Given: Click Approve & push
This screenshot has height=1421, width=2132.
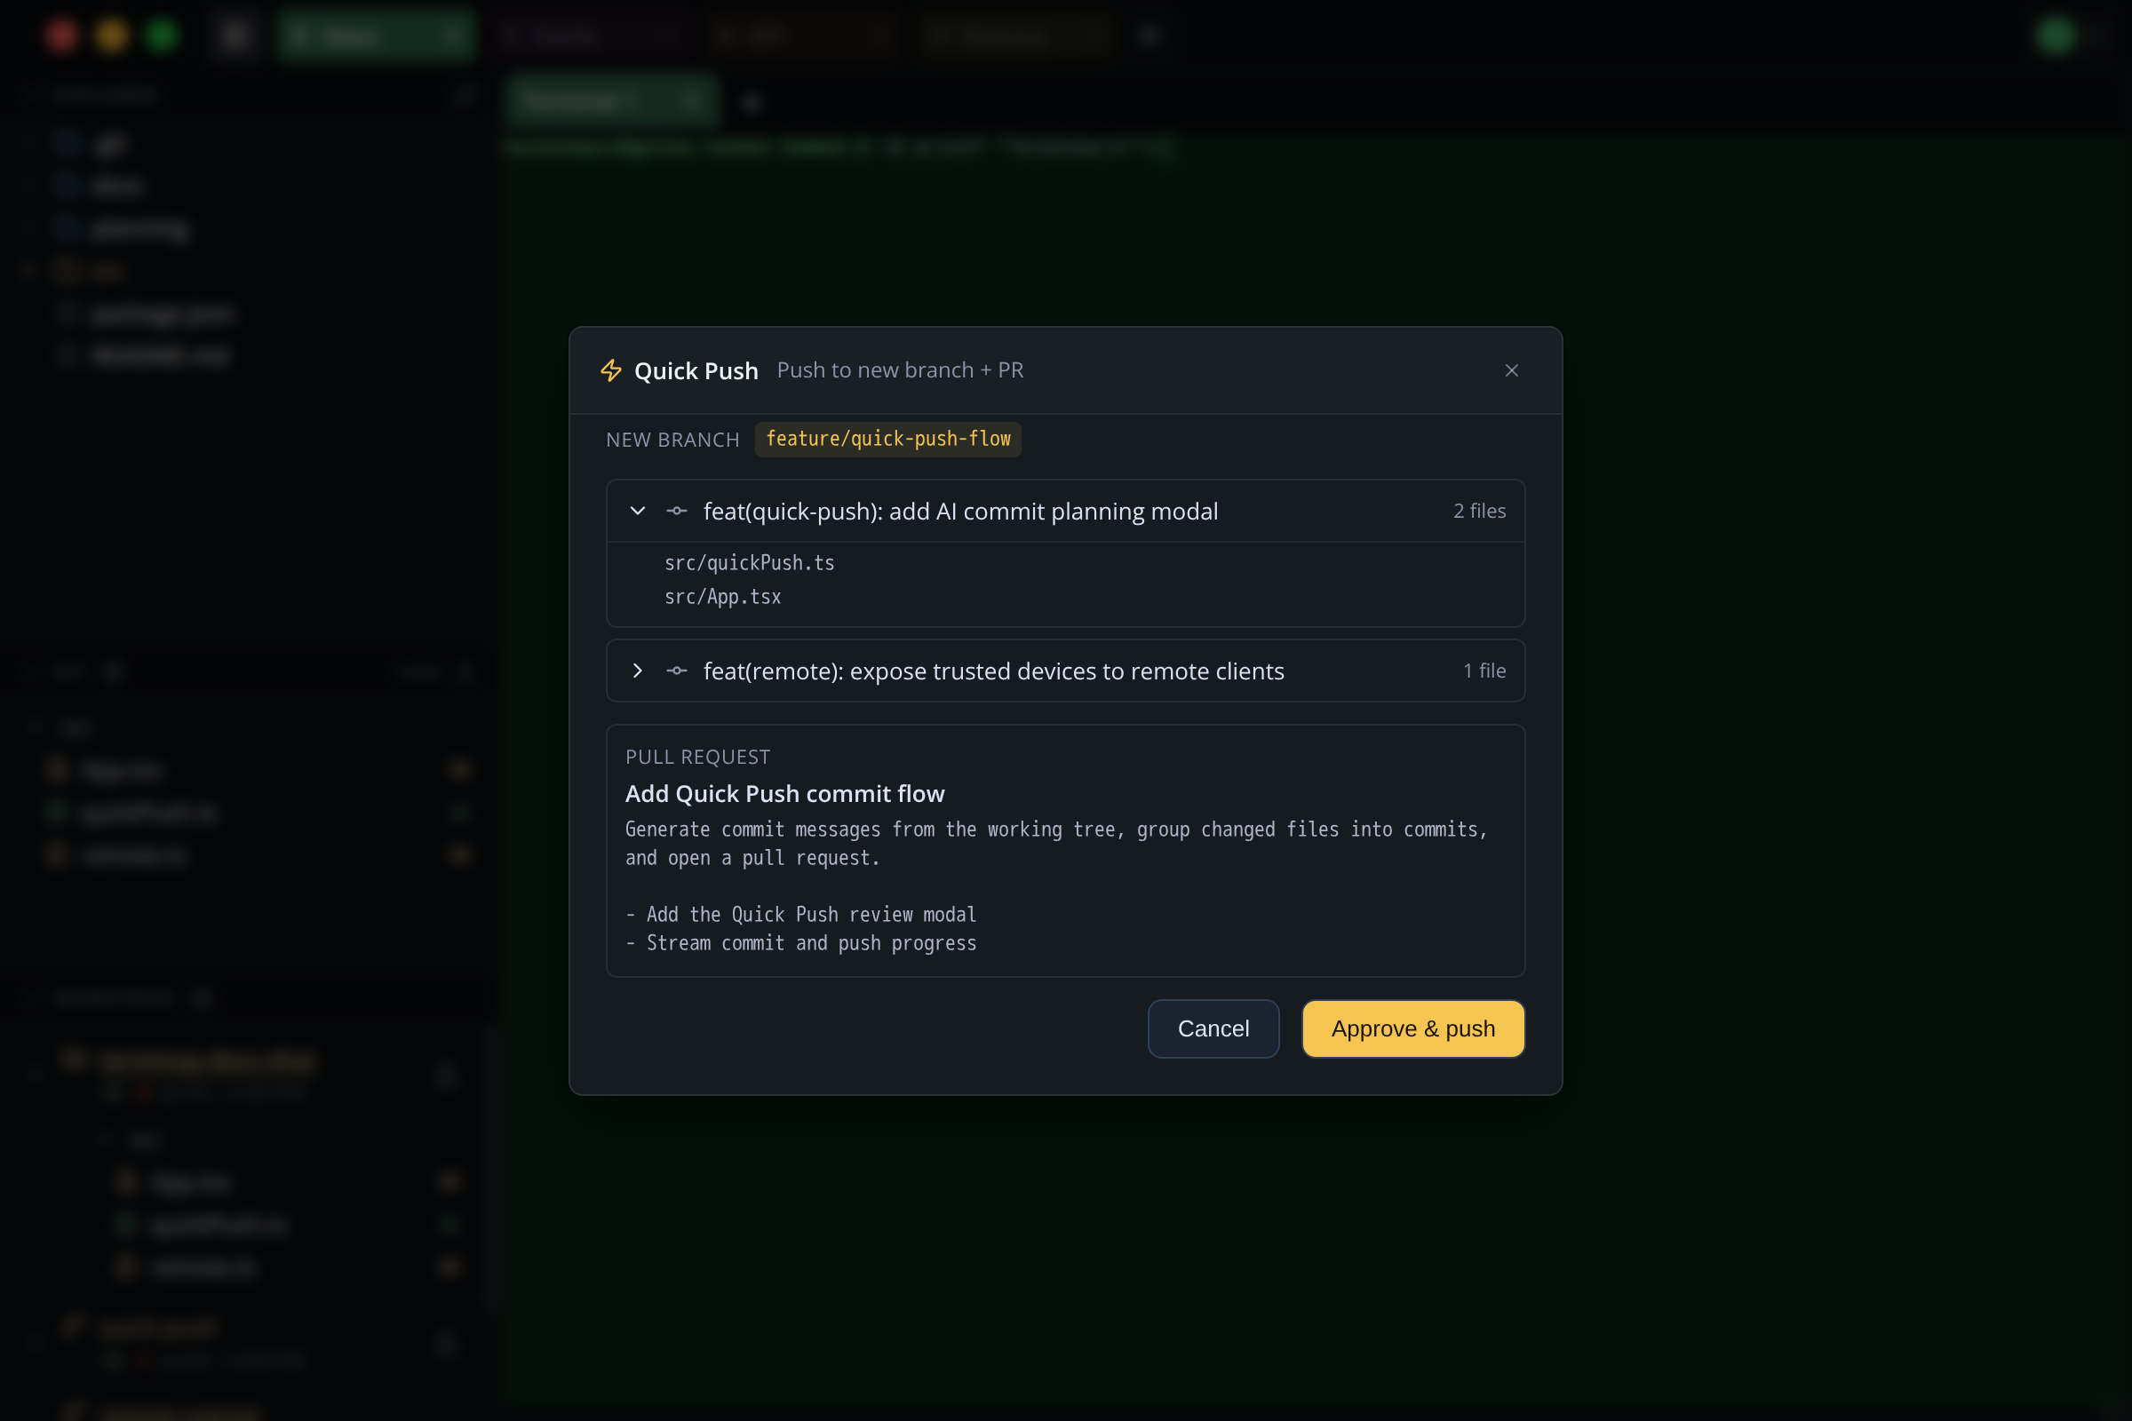Looking at the screenshot, I should pyautogui.click(x=1412, y=1028).
